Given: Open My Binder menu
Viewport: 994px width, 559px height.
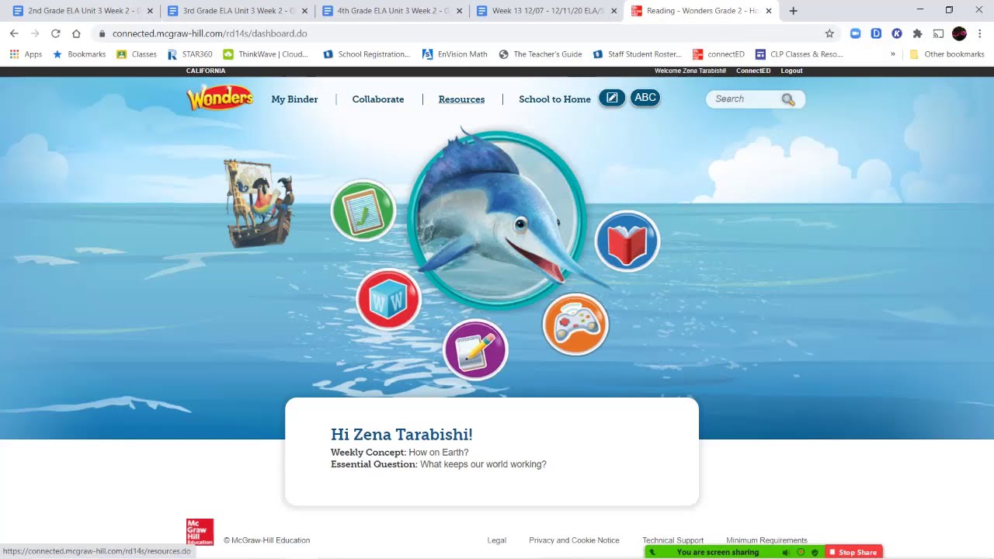Looking at the screenshot, I should pos(294,99).
